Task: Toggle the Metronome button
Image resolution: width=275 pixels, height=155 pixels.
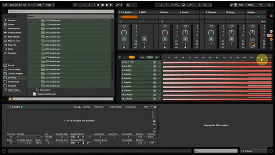Action: pyautogui.click(x=39, y=5)
